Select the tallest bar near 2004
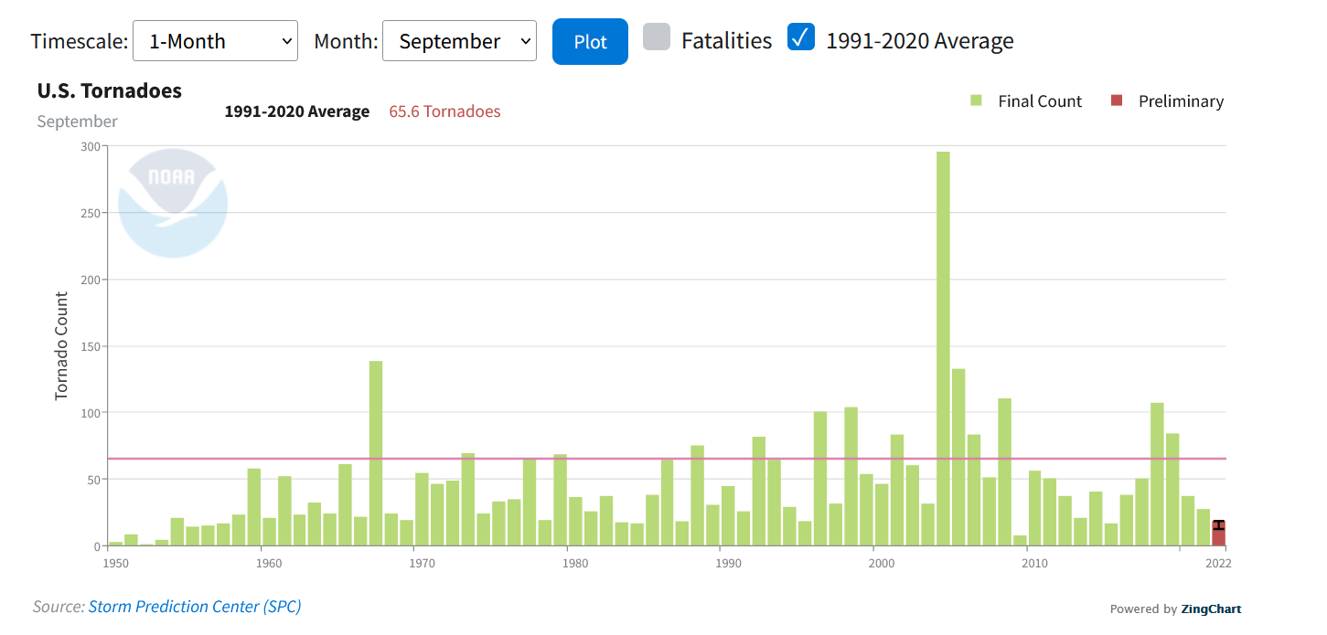Viewport: 1327px width, 635px height. [943, 347]
